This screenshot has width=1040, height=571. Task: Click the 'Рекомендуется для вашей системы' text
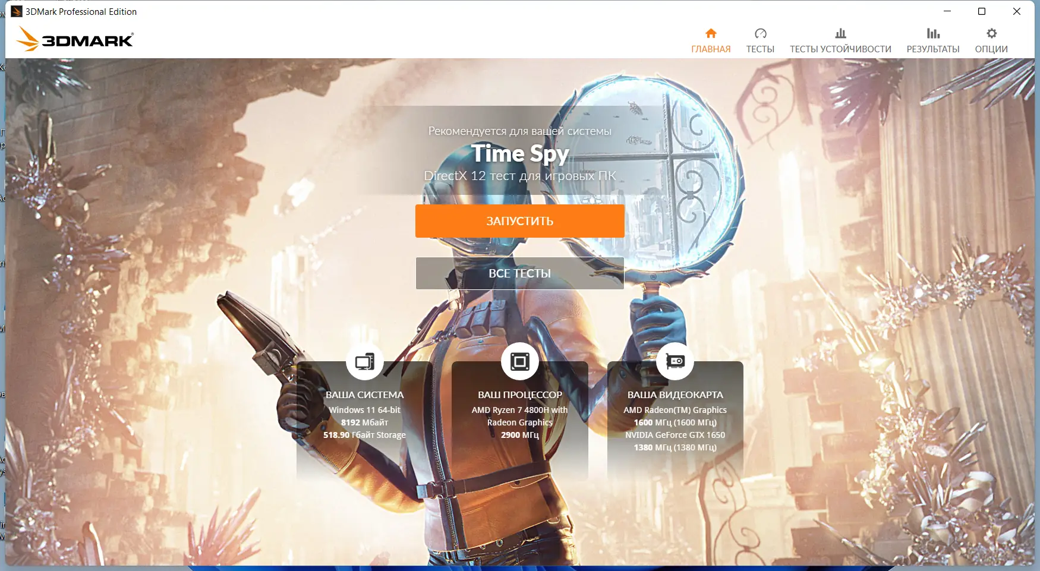pos(520,131)
